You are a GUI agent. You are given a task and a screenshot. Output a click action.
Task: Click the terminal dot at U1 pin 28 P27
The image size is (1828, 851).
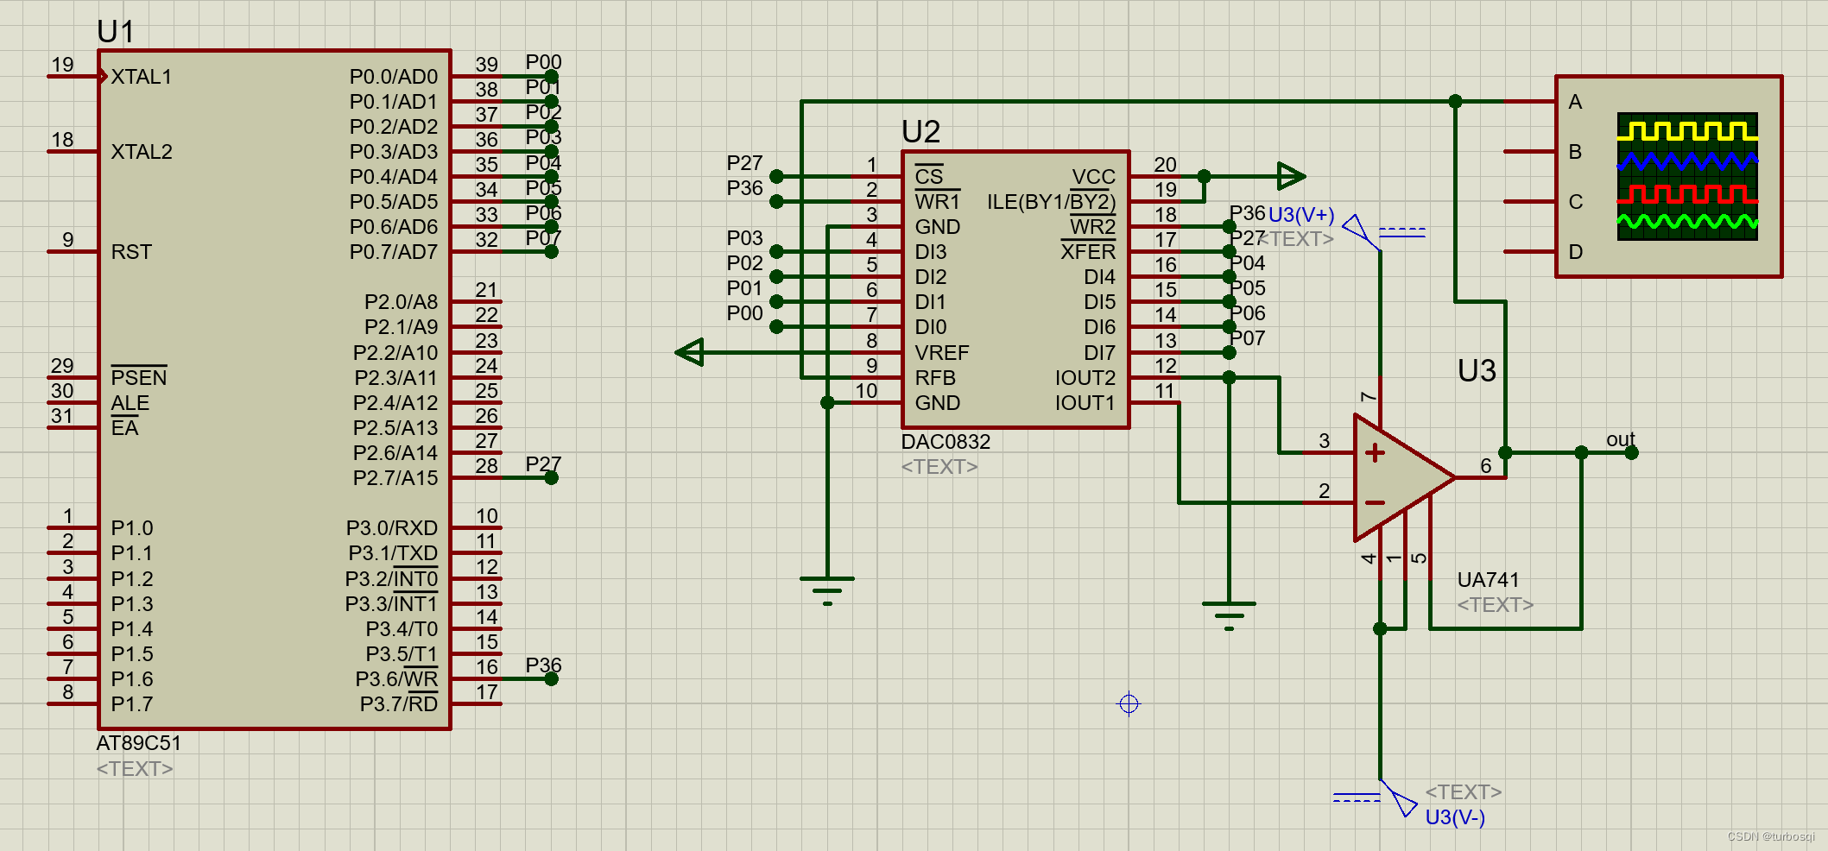pyautogui.click(x=551, y=477)
